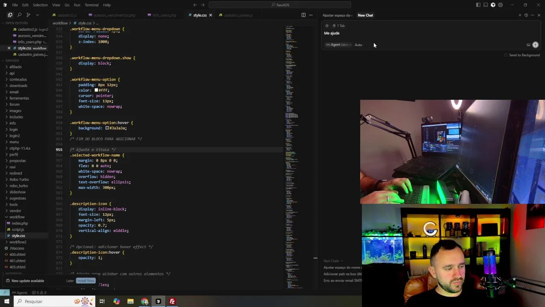The height and width of the screenshot is (307, 545).
Task: Navigate back with the left arrow
Action: pos(195,5)
